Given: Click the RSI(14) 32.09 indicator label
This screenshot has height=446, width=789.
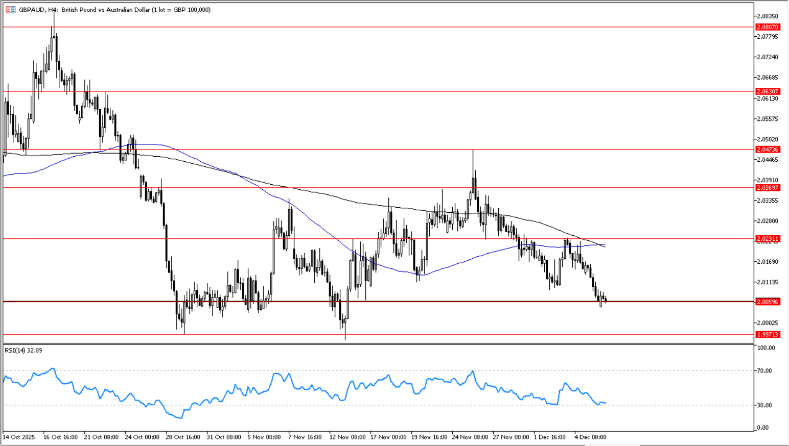Looking at the screenshot, I should point(24,351).
